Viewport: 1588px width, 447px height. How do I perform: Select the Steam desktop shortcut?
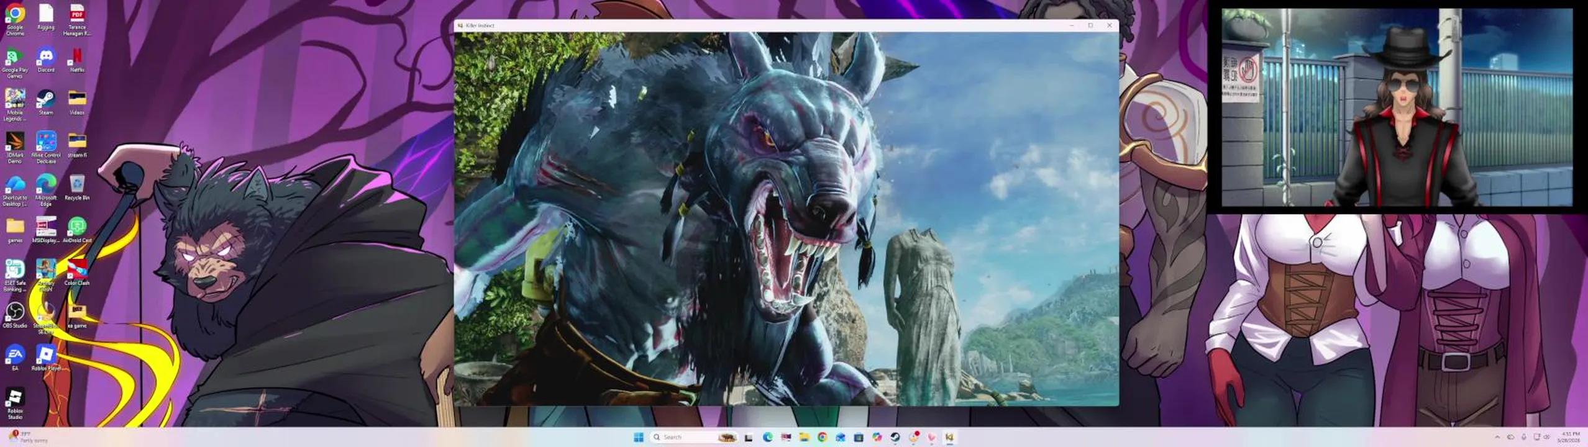[x=46, y=102]
